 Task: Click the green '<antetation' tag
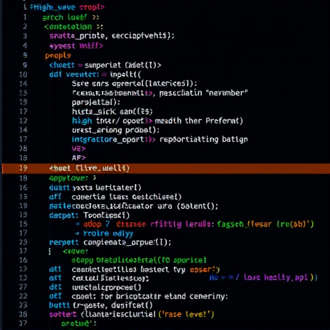pyautogui.click(x=68, y=27)
